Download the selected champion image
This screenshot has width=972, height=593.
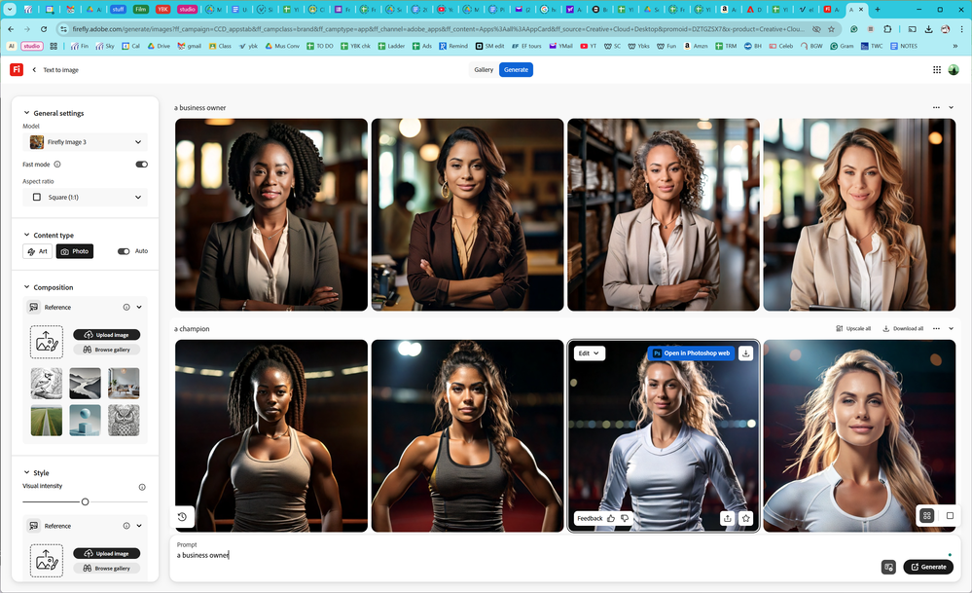tap(745, 352)
